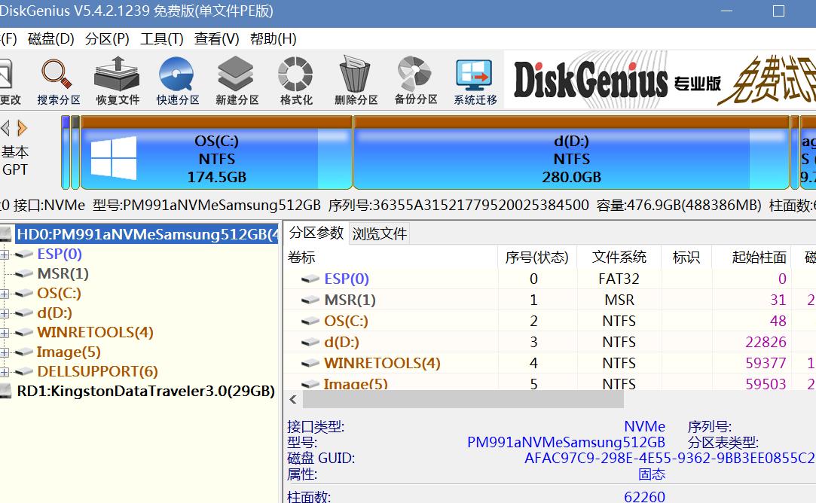Click ESP(0) row in partition table
This screenshot has height=503, width=816.
[549, 279]
